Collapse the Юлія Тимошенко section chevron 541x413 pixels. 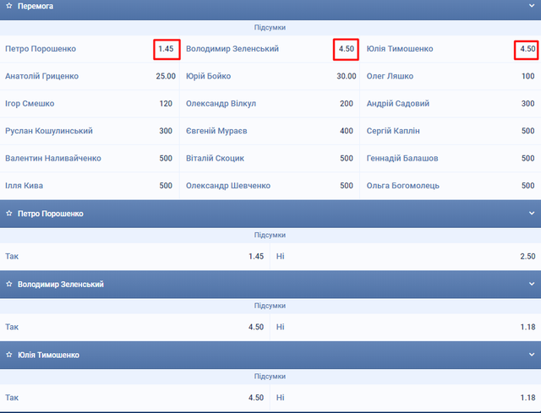pos(531,355)
